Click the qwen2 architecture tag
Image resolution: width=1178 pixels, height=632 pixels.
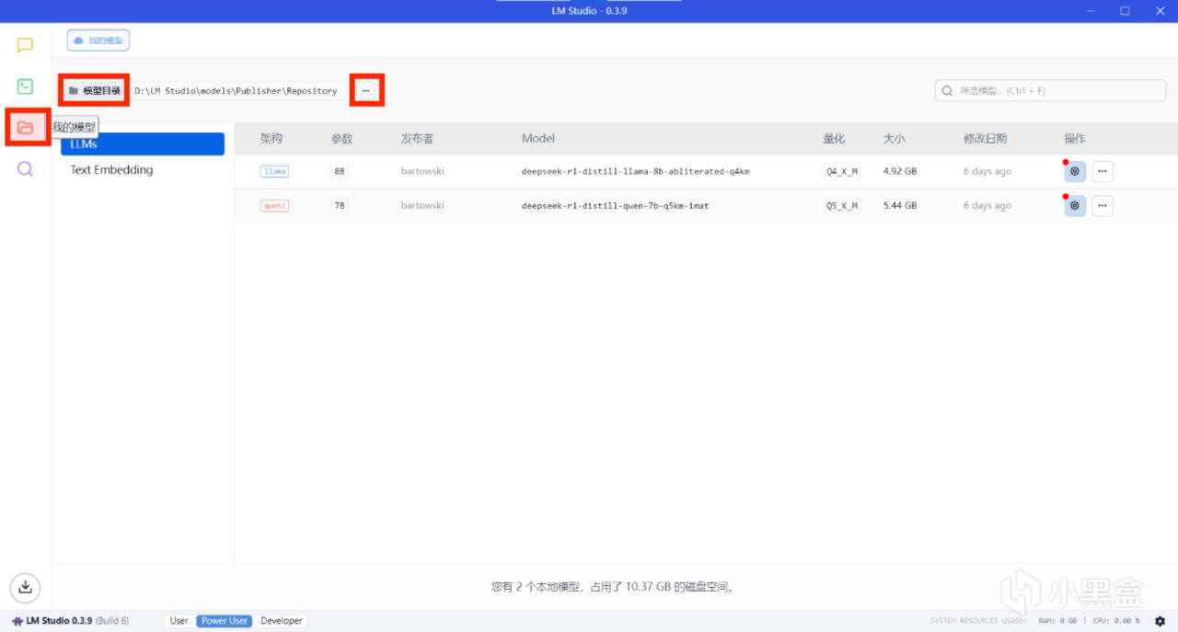click(x=274, y=206)
